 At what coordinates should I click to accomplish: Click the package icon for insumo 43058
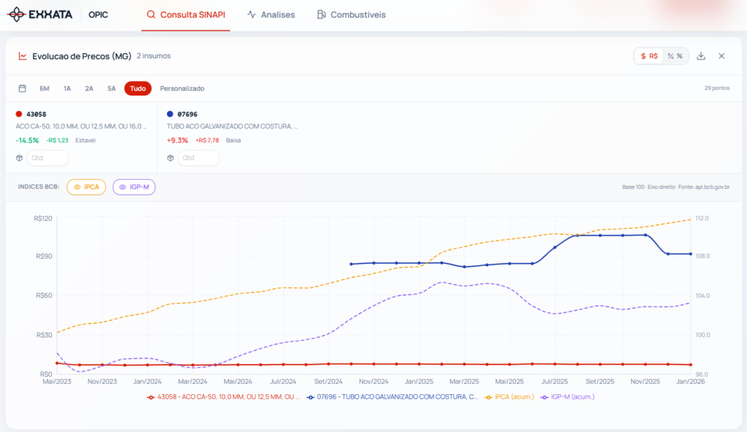pos(20,158)
